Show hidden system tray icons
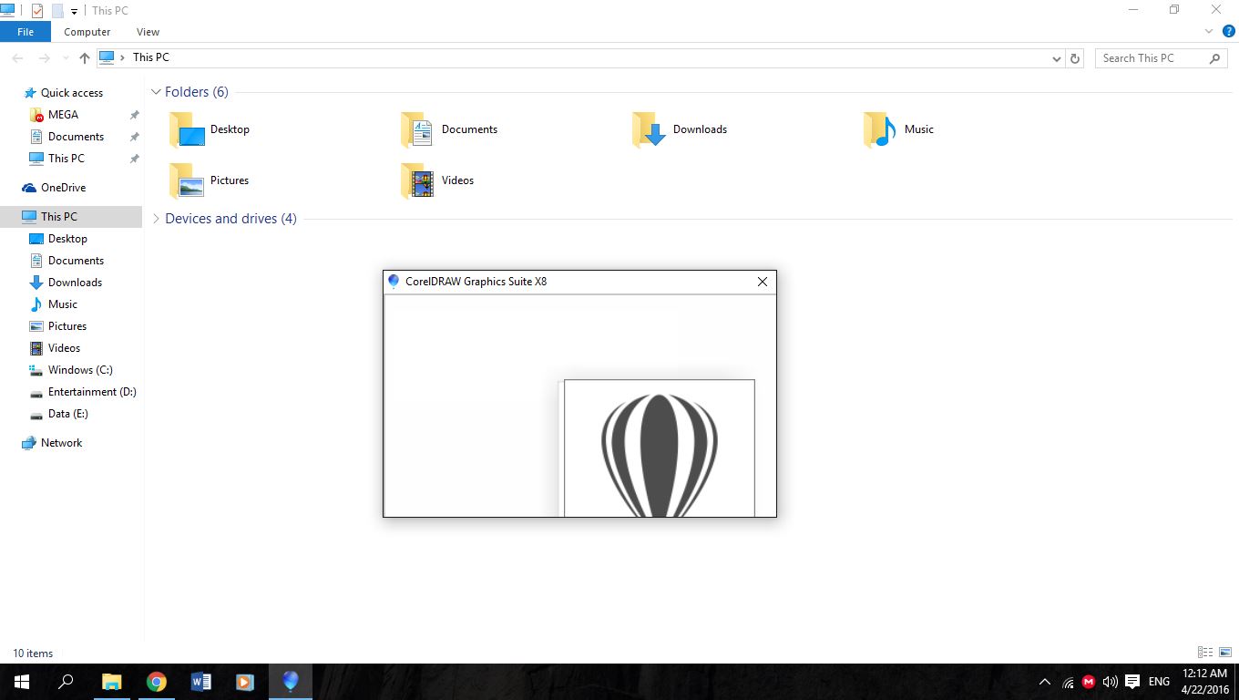Image resolution: width=1239 pixels, height=700 pixels. point(1045,682)
